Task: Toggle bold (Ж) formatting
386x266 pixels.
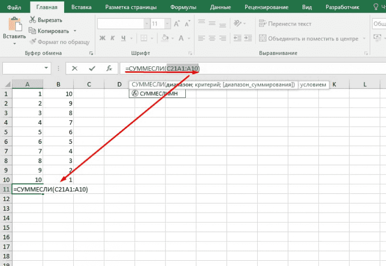Action: click(x=102, y=38)
